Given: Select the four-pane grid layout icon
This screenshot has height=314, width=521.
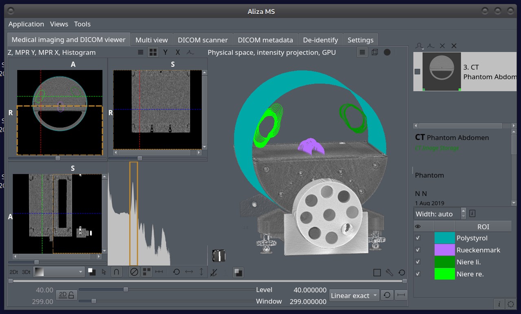Looking at the screenshot, I should (153, 52).
